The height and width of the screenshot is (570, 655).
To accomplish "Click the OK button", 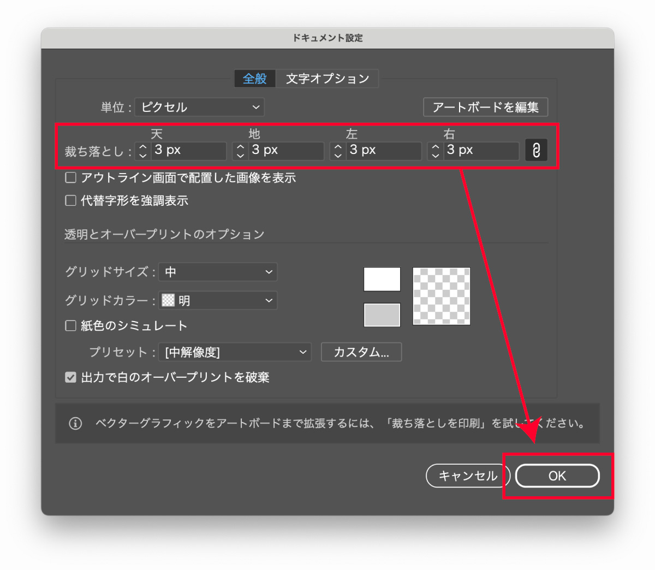I will (x=557, y=476).
